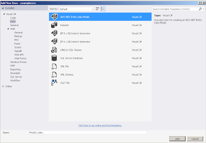Viewport: 206px width, 143px height.
Task: Select the WPF category
Action: tap(13, 66)
